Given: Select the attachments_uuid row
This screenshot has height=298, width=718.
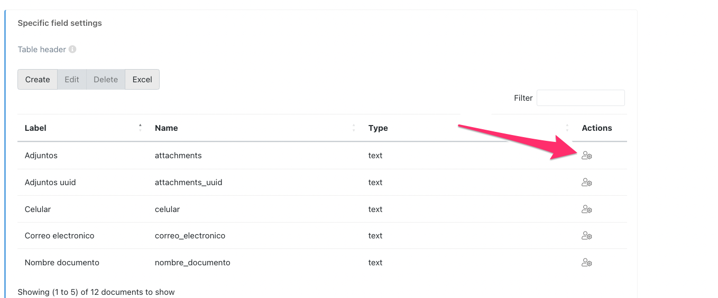Looking at the screenshot, I should (x=188, y=182).
